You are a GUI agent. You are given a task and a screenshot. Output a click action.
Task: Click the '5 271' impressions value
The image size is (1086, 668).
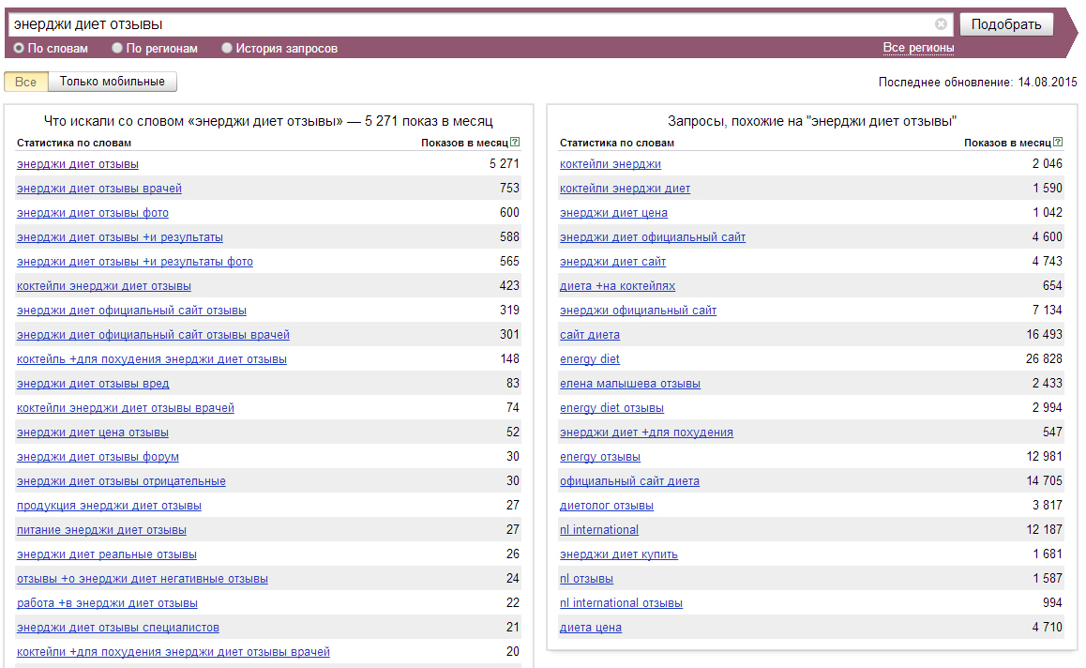click(505, 163)
